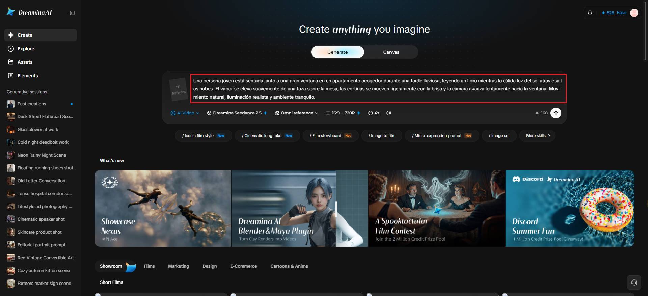Open the 628 credits Basic plan badge
The width and height of the screenshot is (648, 296).
point(614,13)
